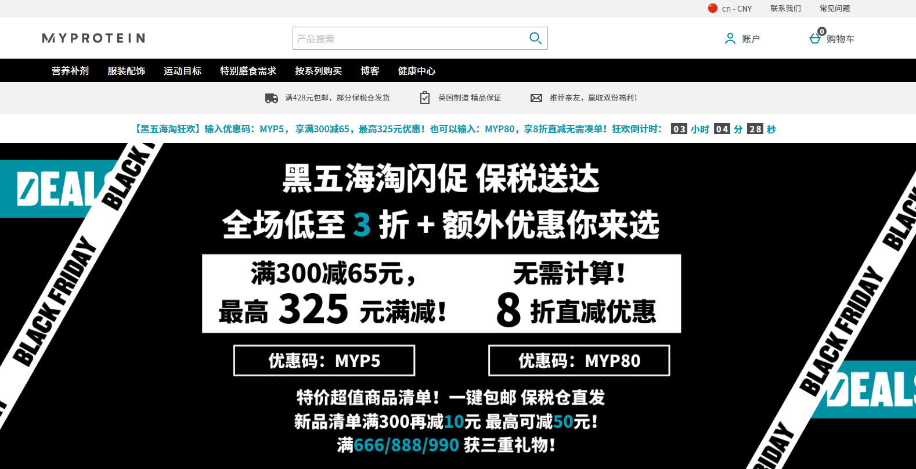The width and height of the screenshot is (916, 469).
Task: Open the 常见问题 link
Action: 835,9
